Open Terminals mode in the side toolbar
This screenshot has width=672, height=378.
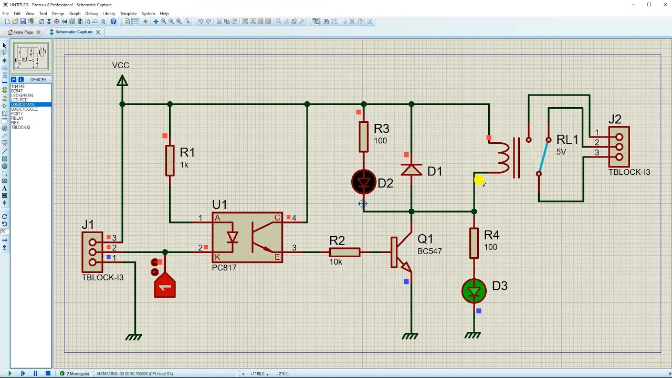pyautogui.click(x=5, y=98)
